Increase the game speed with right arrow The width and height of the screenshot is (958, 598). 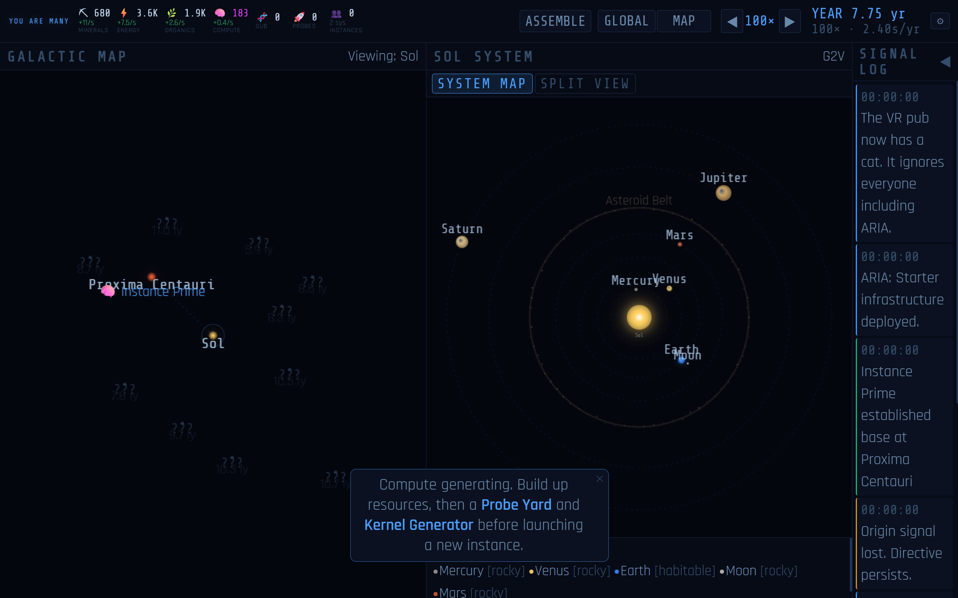pos(790,21)
